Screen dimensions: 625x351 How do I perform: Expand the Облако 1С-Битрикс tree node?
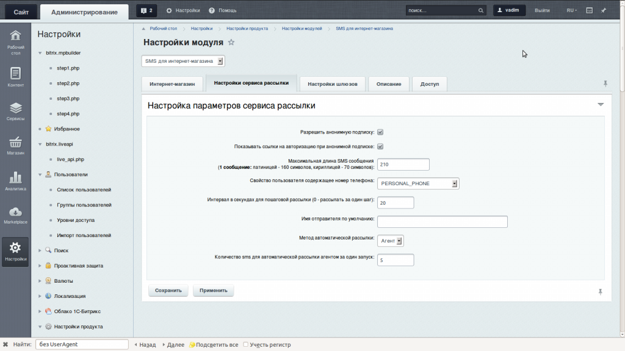40,311
